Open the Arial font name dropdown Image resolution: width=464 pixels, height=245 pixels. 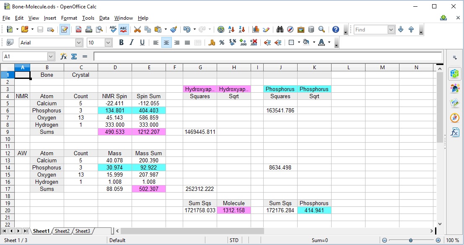79,42
